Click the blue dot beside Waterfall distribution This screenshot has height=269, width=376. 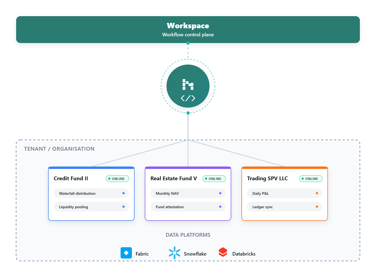[124, 193]
